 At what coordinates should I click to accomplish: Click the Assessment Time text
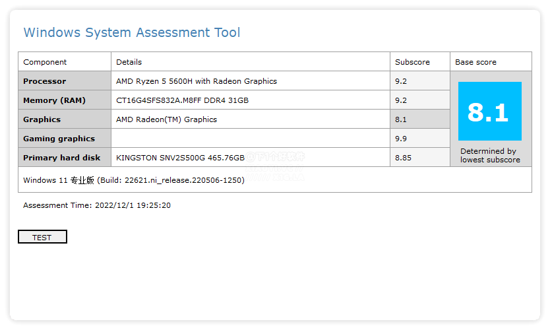coord(97,205)
